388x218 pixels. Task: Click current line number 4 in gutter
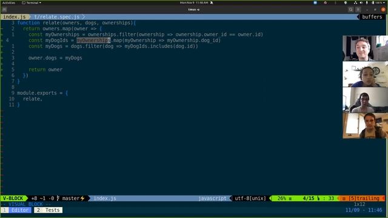tap(7, 41)
